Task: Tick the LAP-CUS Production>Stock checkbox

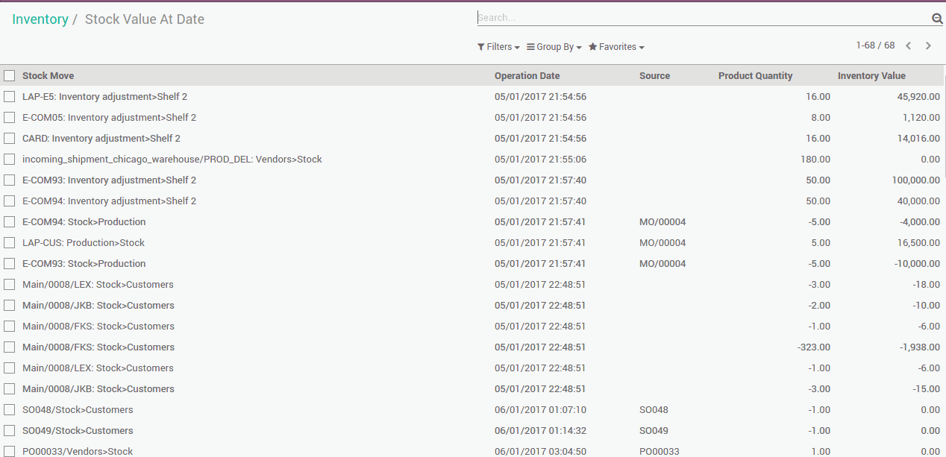Action: tap(9, 242)
